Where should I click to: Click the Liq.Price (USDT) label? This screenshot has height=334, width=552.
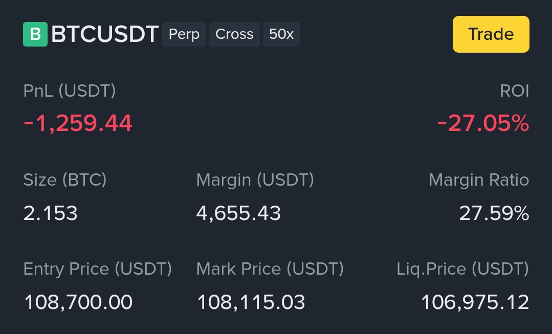point(462,269)
